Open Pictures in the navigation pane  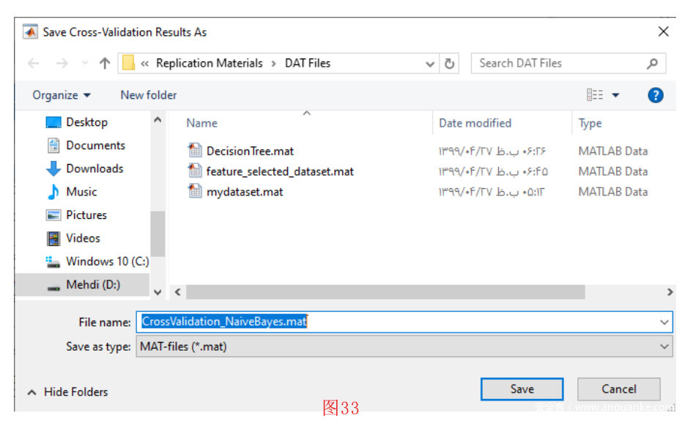(x=86, y=215)
